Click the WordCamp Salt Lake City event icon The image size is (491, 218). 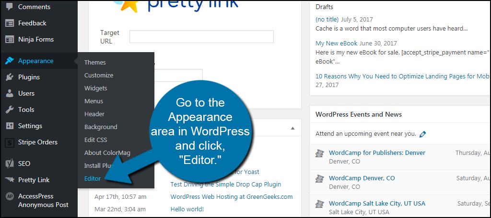point(319,204)
